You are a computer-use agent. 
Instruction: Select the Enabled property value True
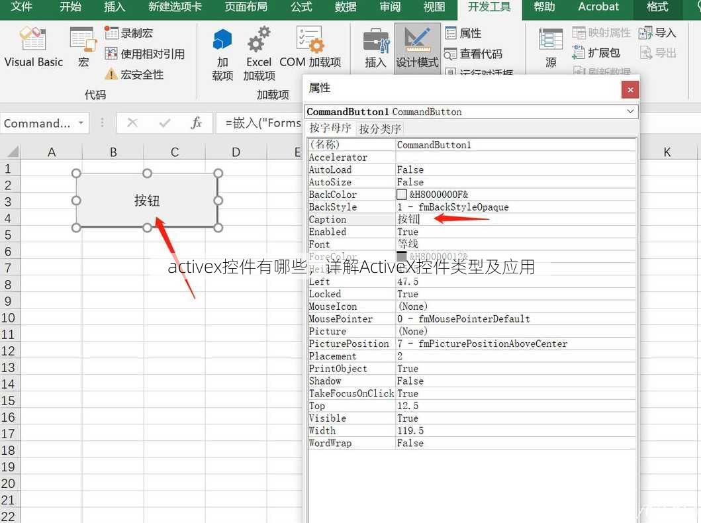click(x=516, y=232)
